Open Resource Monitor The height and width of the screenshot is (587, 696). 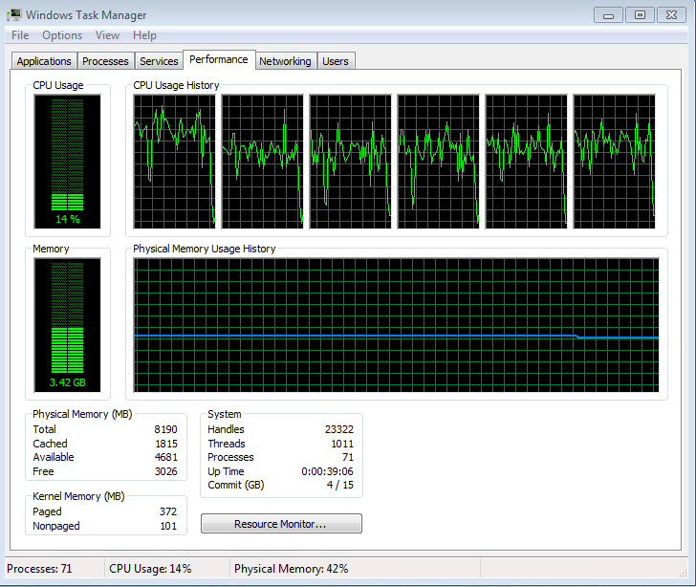(281, 524)
